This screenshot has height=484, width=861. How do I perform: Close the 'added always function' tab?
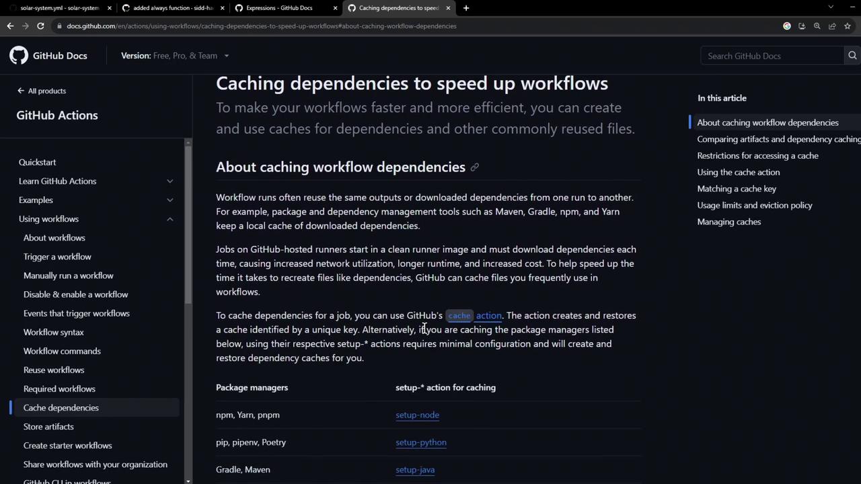(221, 8)
